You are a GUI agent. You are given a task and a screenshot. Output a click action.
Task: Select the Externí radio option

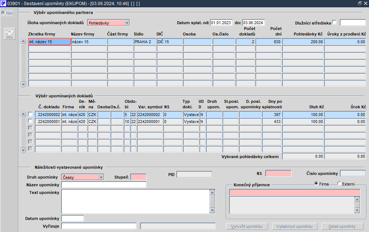pos(339,183)
